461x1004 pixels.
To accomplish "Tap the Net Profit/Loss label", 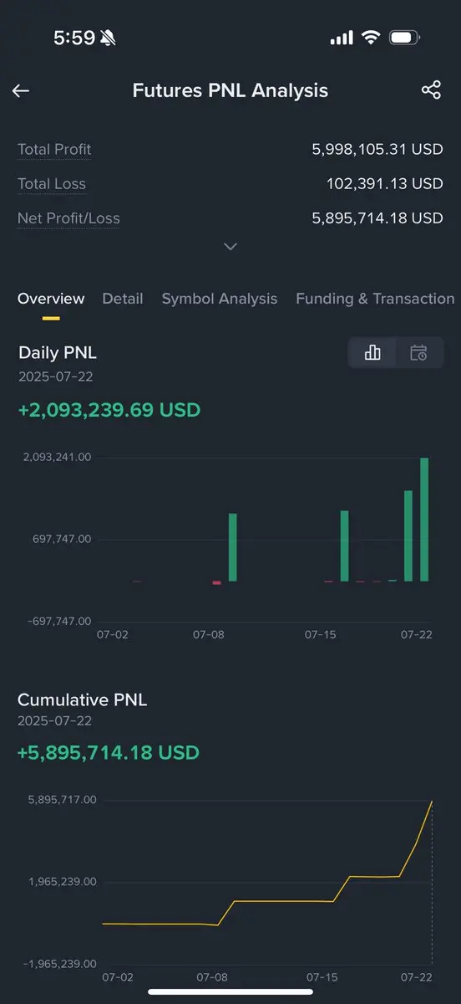I will click(x=68, y=218).
